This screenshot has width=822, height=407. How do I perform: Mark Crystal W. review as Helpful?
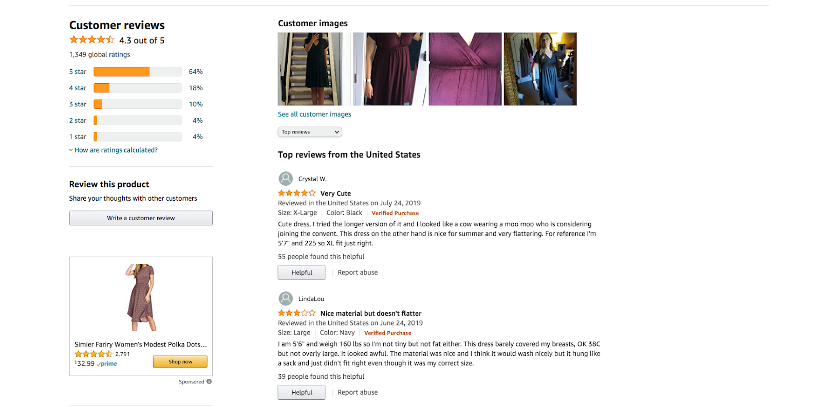coord(302,273)
